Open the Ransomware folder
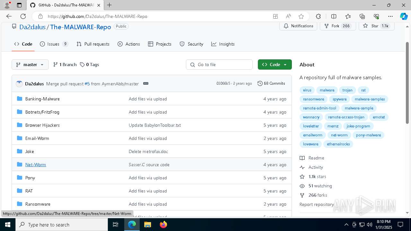This screenshot has width=411, height=231. pos(38,204)
